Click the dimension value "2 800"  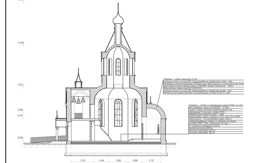pyautogui.click(x=118, y=160)
